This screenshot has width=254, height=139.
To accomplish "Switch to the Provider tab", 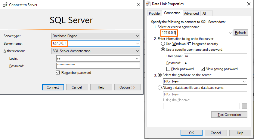I will click(155, 14).
